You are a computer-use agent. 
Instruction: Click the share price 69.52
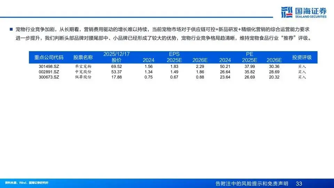(x=117, y=66)
